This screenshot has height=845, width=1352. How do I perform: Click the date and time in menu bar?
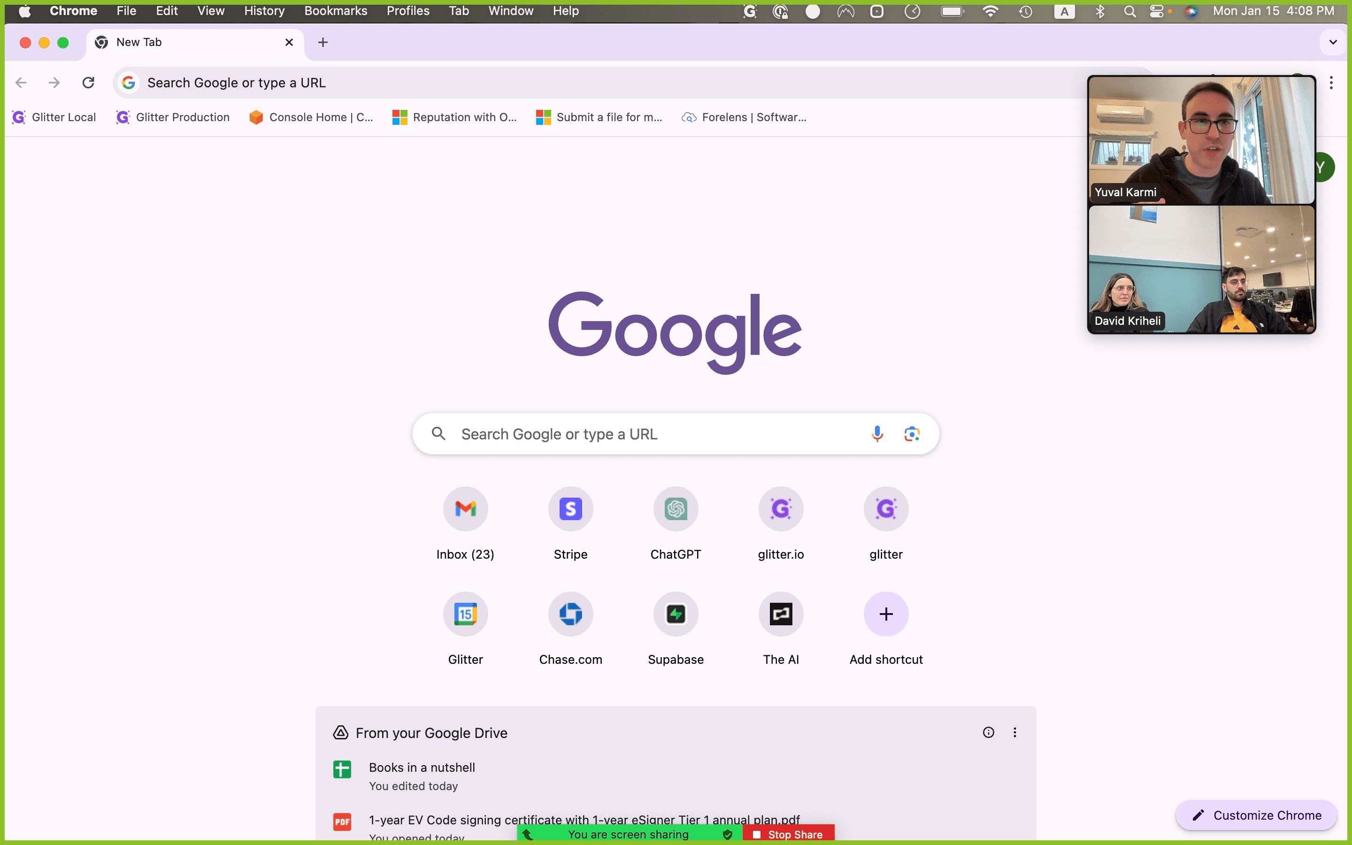coord(1273,11)
